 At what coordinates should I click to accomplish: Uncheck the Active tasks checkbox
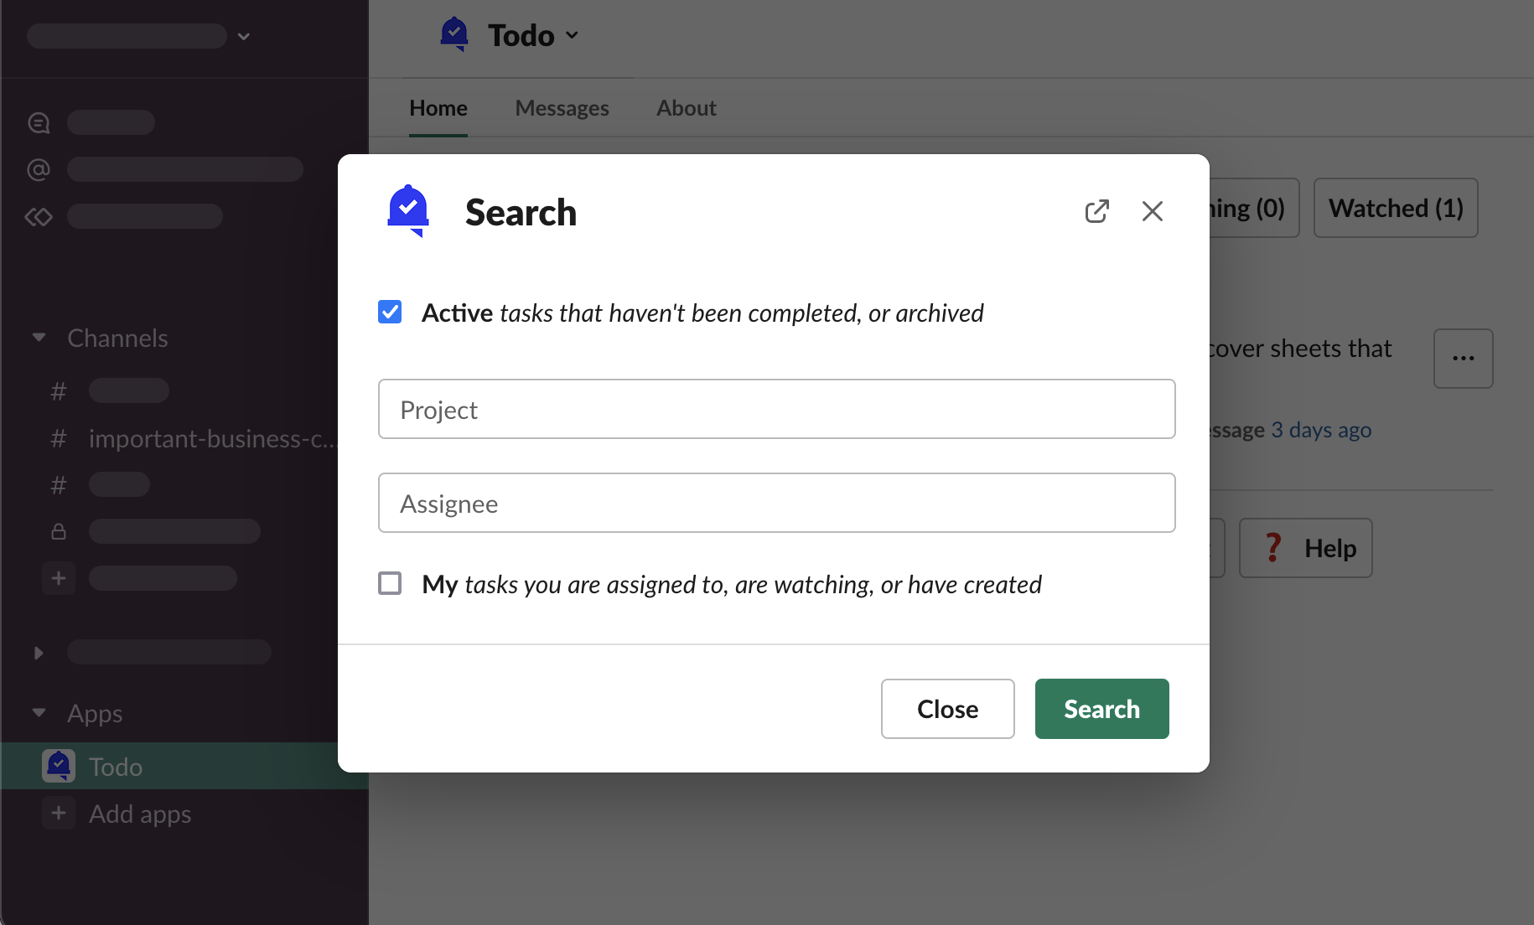390,313
